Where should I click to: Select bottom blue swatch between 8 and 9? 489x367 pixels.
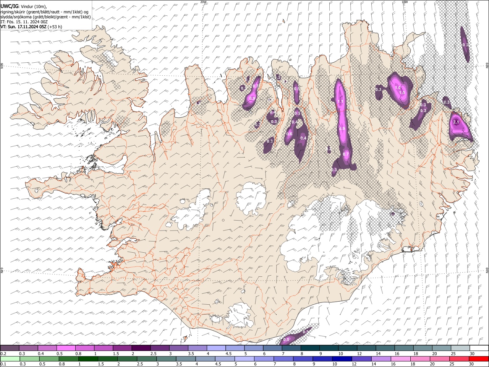tap(302, 359)
